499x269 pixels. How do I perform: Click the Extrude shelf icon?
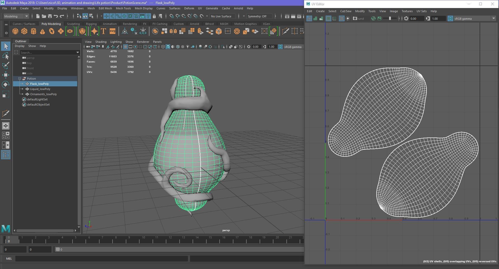point(200,31)
